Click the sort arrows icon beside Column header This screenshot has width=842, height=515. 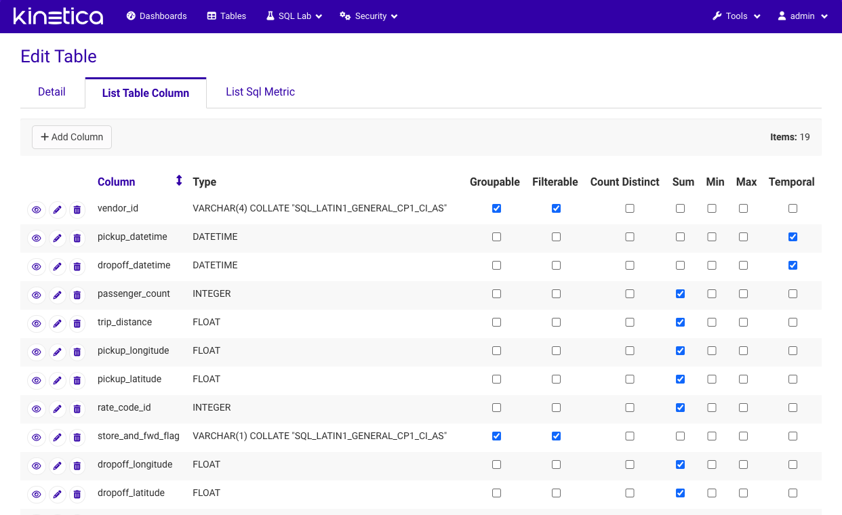coord(179,181)
